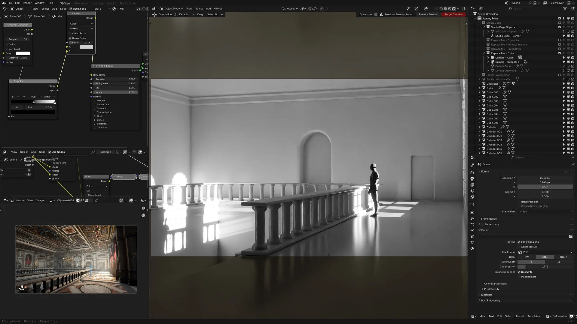
Task: Open the Render menu
Action: 27,3
